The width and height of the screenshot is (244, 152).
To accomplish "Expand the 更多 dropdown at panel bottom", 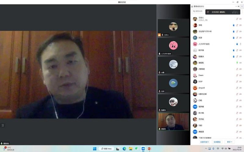I will click(230, 142).
